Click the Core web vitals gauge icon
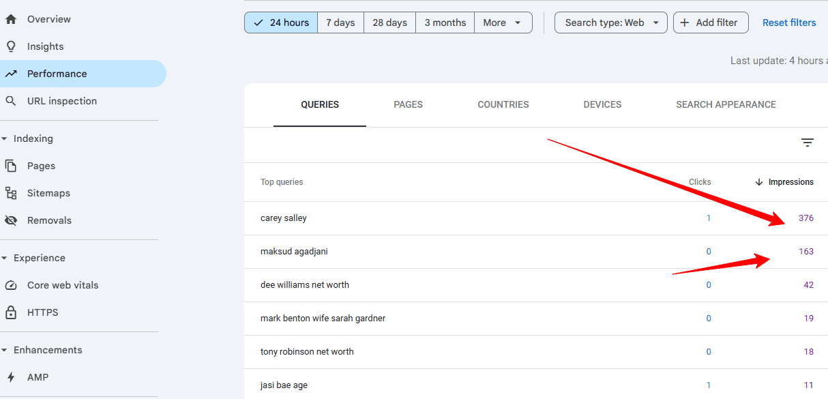Screen dimensions: 828x399 pyautogui.click(x=11, y=285)
